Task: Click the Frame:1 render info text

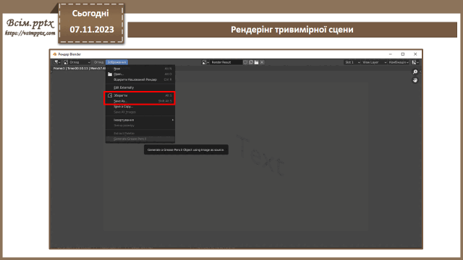Action: [79, 68]
